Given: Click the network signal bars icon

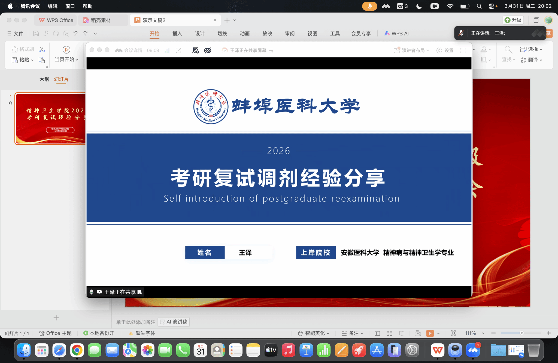Looking at the screenshot, I should pos(167,50).
